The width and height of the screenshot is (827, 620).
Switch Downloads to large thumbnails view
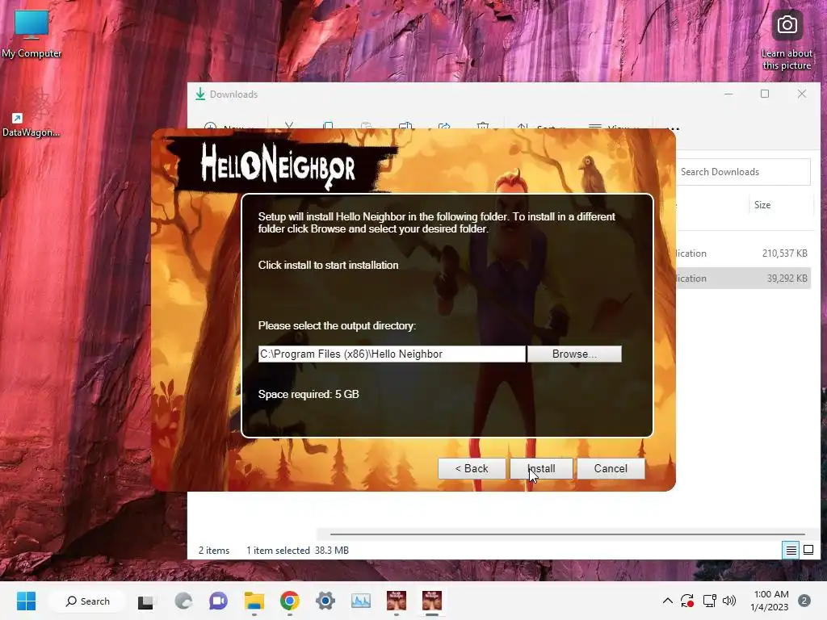pos(808,551)
